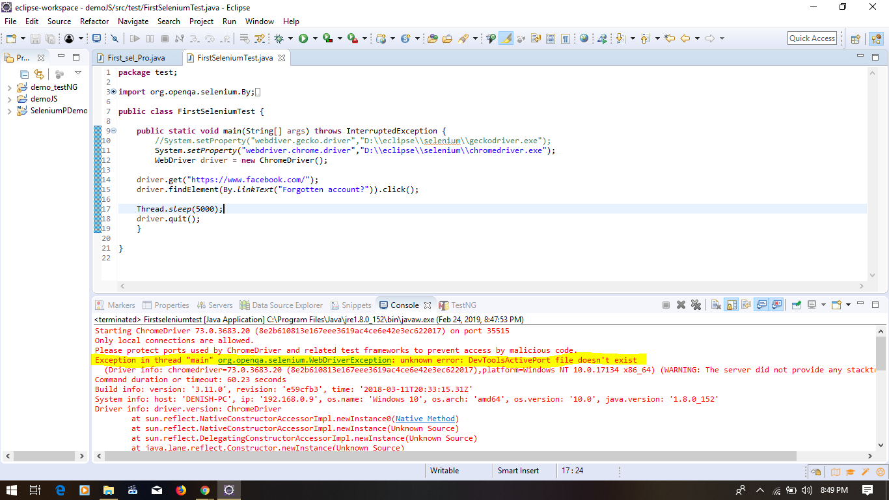Open the New file dropdown arrow

point(23,38)
